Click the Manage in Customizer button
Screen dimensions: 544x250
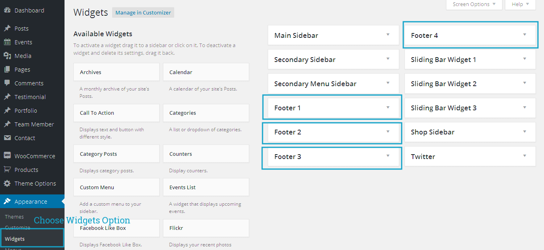pos(143,12)
